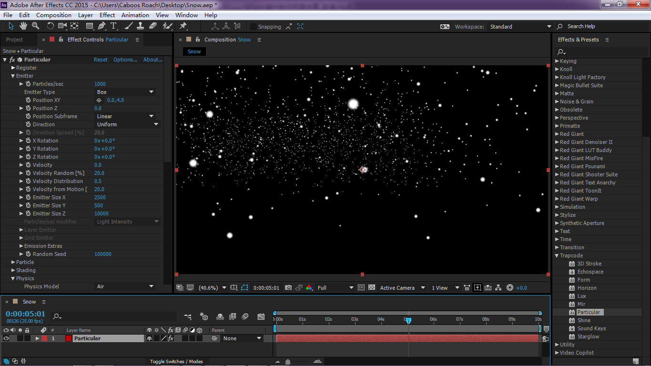Hide the Particular layer with eye icon
Viewport: 651px width, 366px height.
[x=6, y=338]
